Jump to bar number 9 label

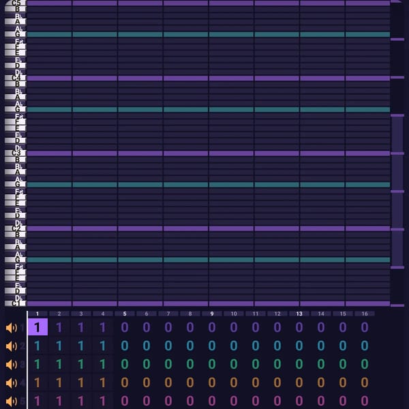click(x=212, y=314)
